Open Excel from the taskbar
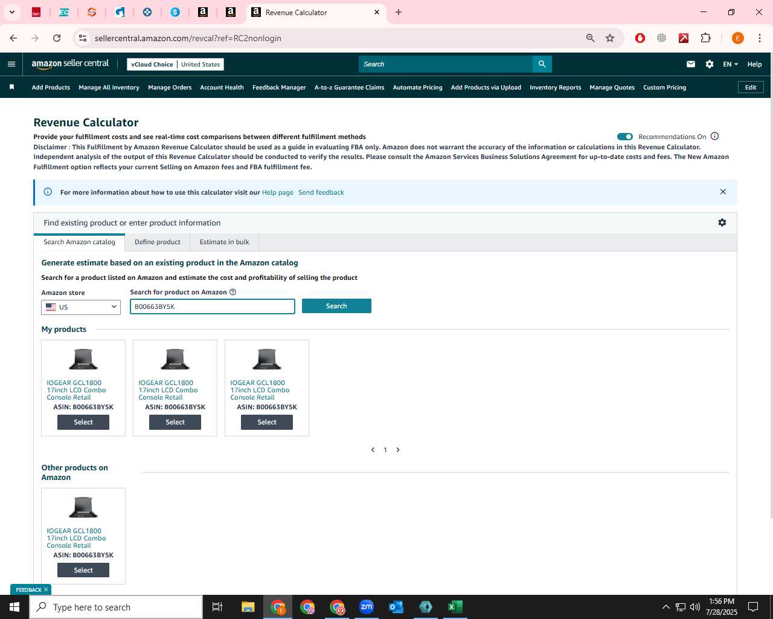773x619 pixels. tap(455, 607)
